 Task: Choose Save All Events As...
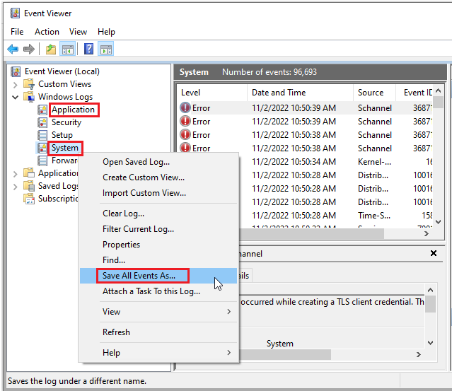tap(158, 276)
